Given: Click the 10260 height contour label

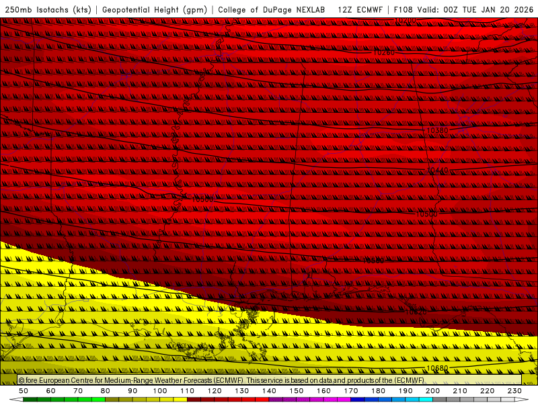Looking at the screenshot, I should click(384, 52).
